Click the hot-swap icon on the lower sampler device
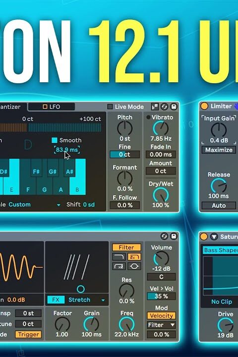238x357 pixels. (164, 237)
